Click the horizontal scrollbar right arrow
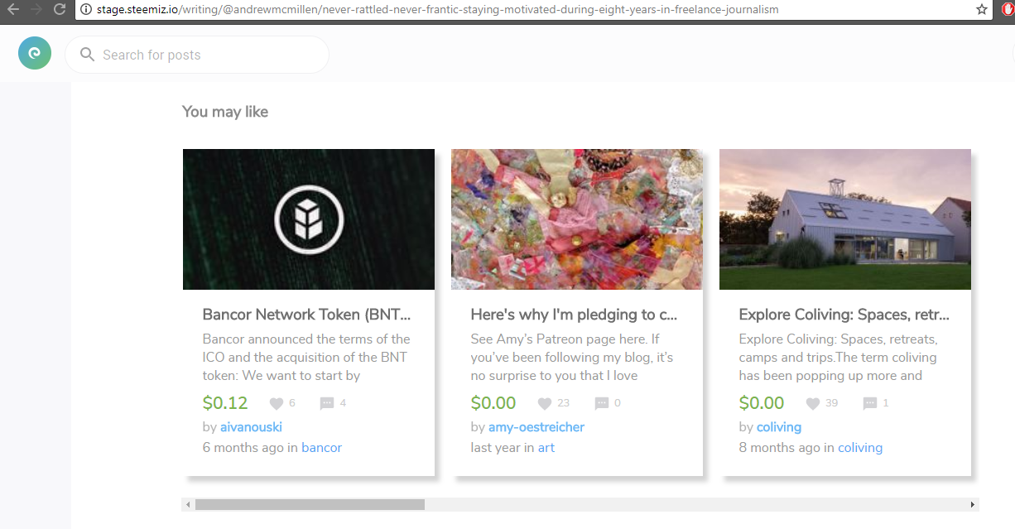 click(x=972, y=504)
